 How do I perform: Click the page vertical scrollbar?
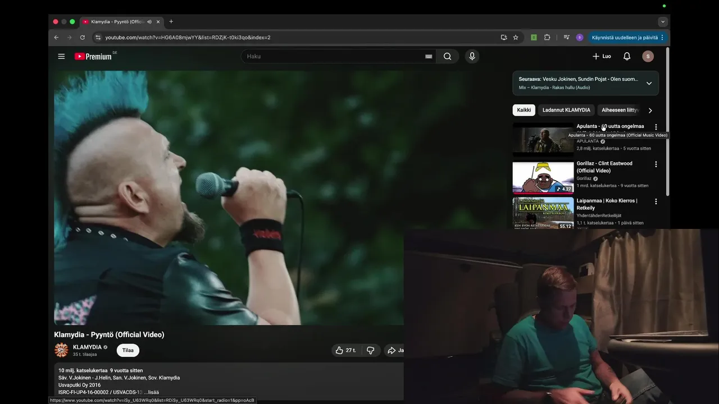(668, 122)
